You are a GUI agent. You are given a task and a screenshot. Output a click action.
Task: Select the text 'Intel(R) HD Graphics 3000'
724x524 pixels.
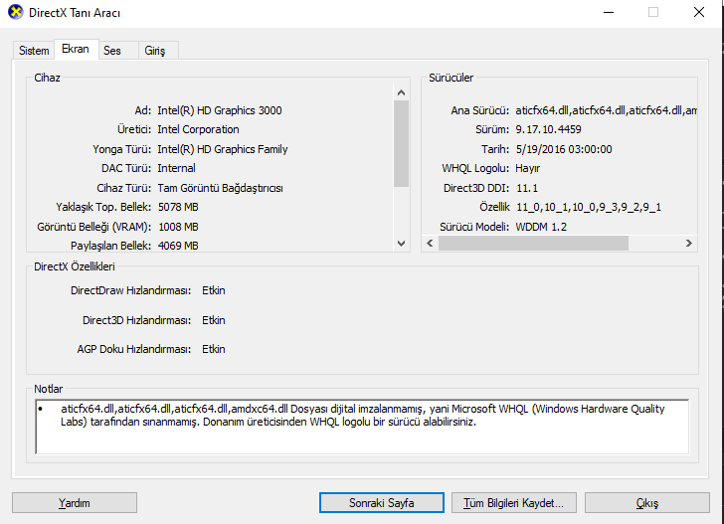(x=220, y=110)
